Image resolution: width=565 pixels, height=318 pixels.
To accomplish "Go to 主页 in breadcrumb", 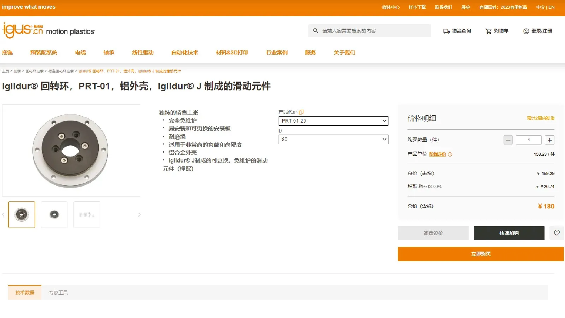I will click(6, 71).
